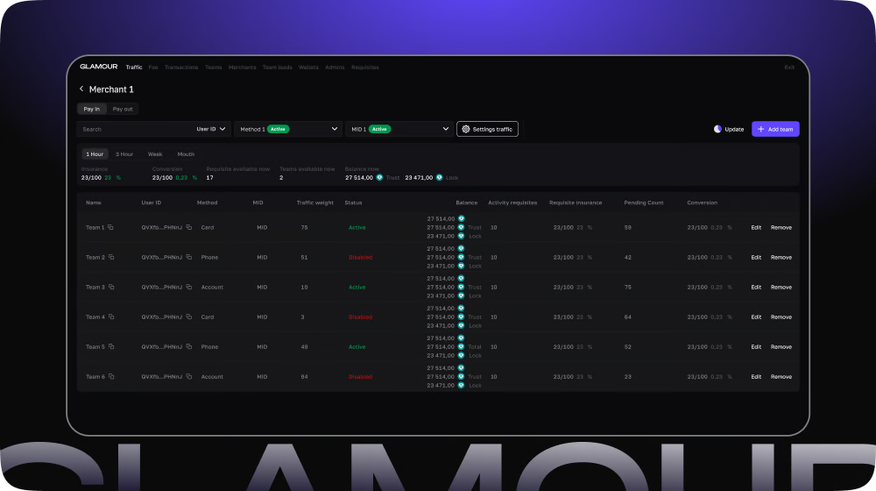Click Active status of Team 3
Screen dimensions: 876x491
pos(357,287)
